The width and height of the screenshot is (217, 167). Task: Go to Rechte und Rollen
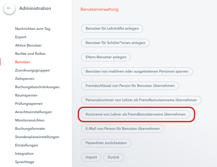30,54
